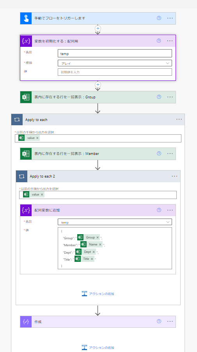This screenshot has width=197, height=352.
Task: Click help icon on 作成 compose step
Action: point(159,321)
